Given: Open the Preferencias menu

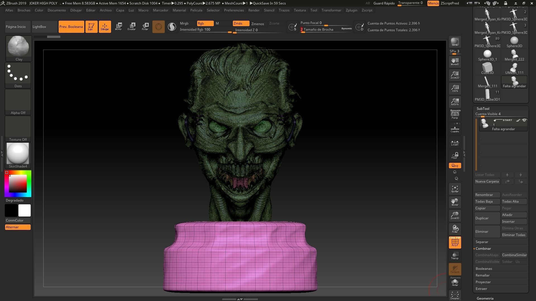Looking at the screenshot, I should [234, 10].
